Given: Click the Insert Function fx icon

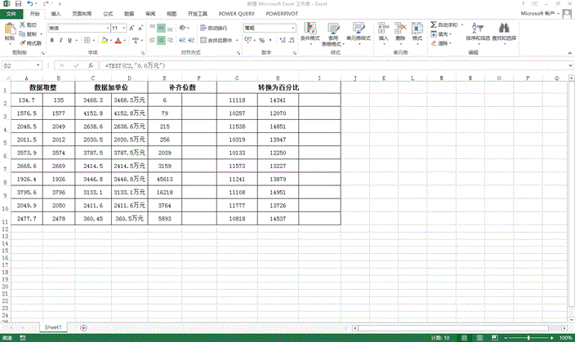Looking at the screenshot, I should point(90,64).
